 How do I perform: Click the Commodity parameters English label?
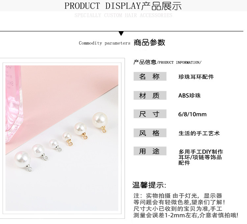coord(104,43)
